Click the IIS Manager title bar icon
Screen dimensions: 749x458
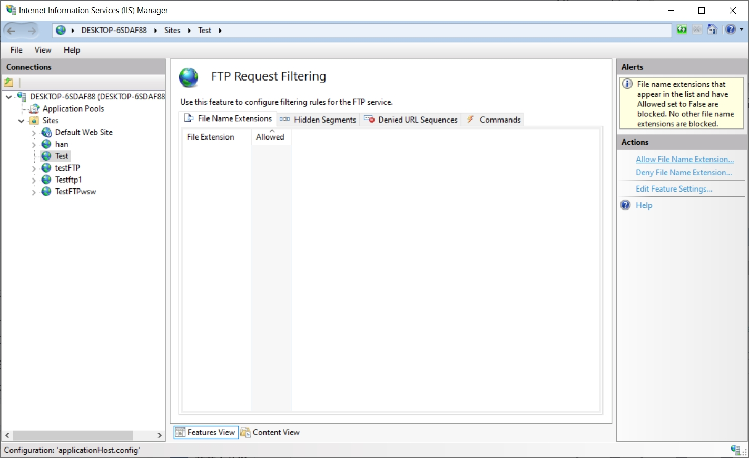[11, 10]
